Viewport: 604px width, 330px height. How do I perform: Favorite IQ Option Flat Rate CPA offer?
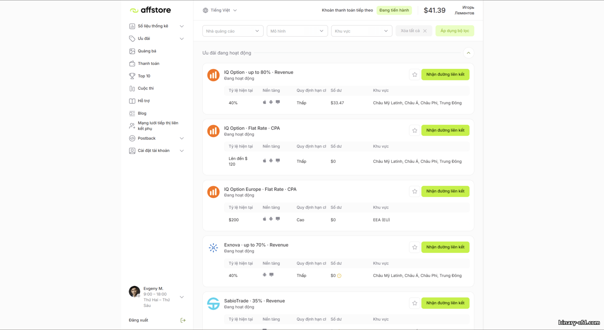point(415,130)
